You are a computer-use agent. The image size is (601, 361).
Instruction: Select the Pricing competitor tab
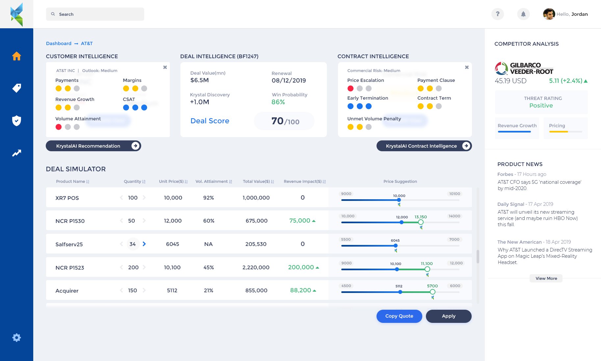coord(565,128)
